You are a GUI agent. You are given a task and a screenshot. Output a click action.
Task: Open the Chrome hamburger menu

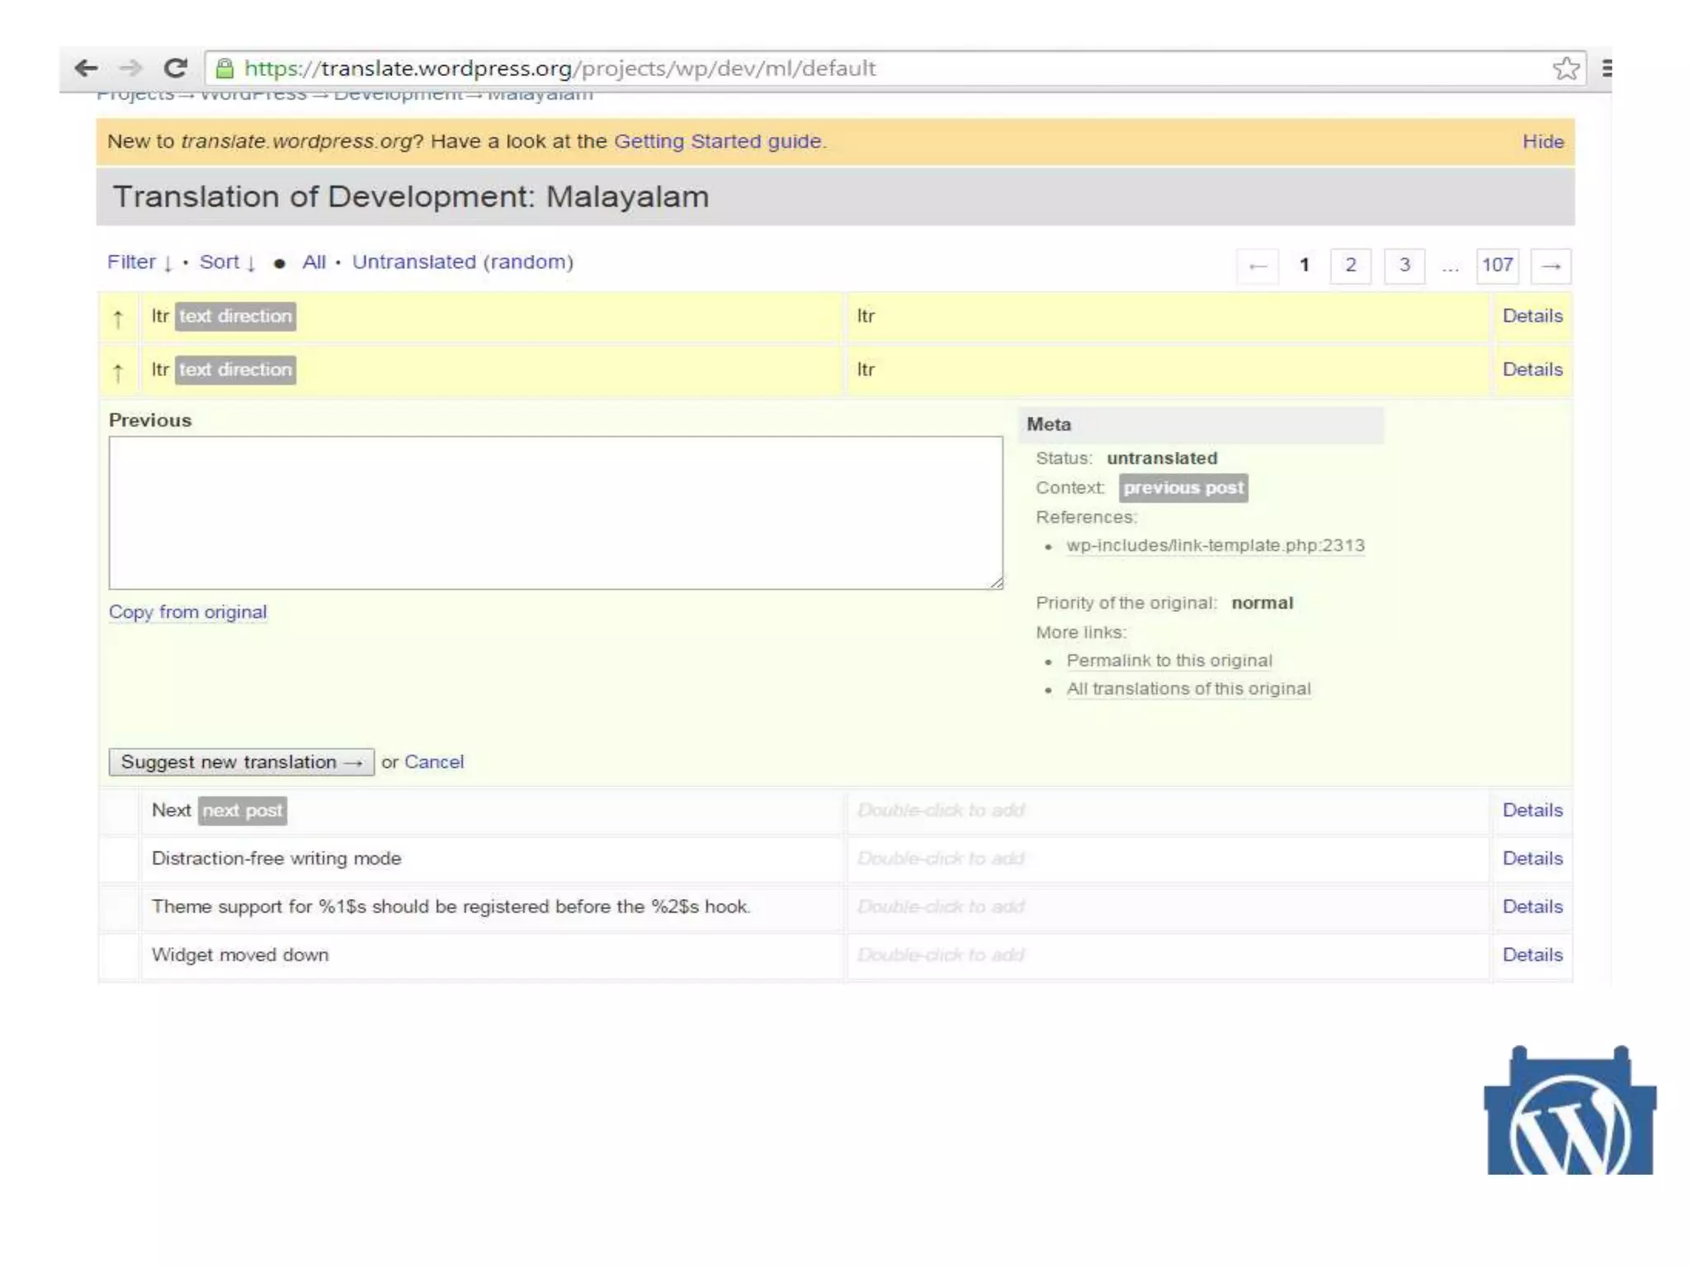click(x=1606, y=68)
